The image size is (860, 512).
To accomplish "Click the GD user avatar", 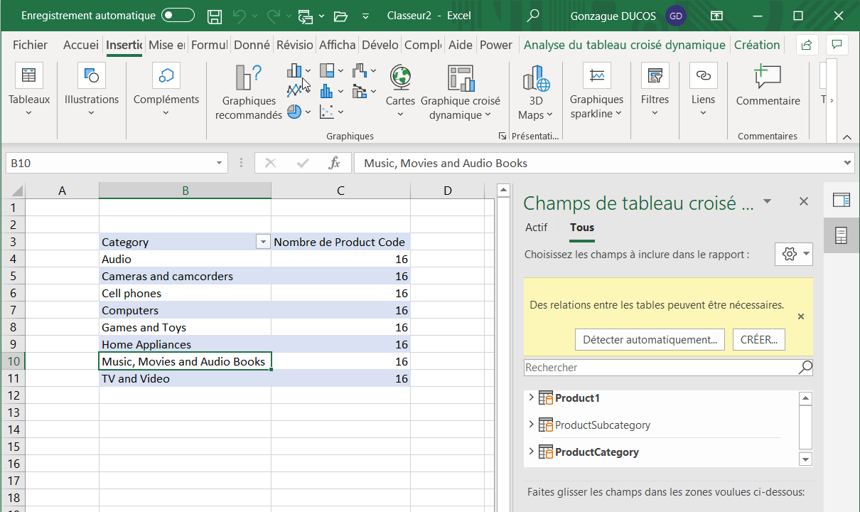I will coord(676,16).
